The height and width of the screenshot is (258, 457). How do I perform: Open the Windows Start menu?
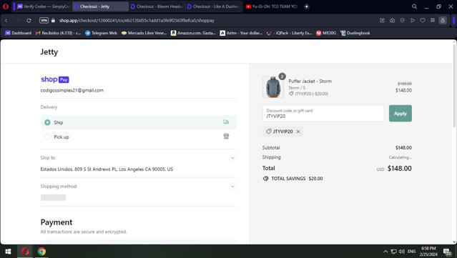[8, 252]
